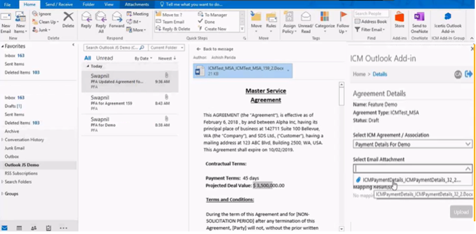Open the By Date sort dropdown
Viewport: 476px width, 234px height.
coord(144,58)
